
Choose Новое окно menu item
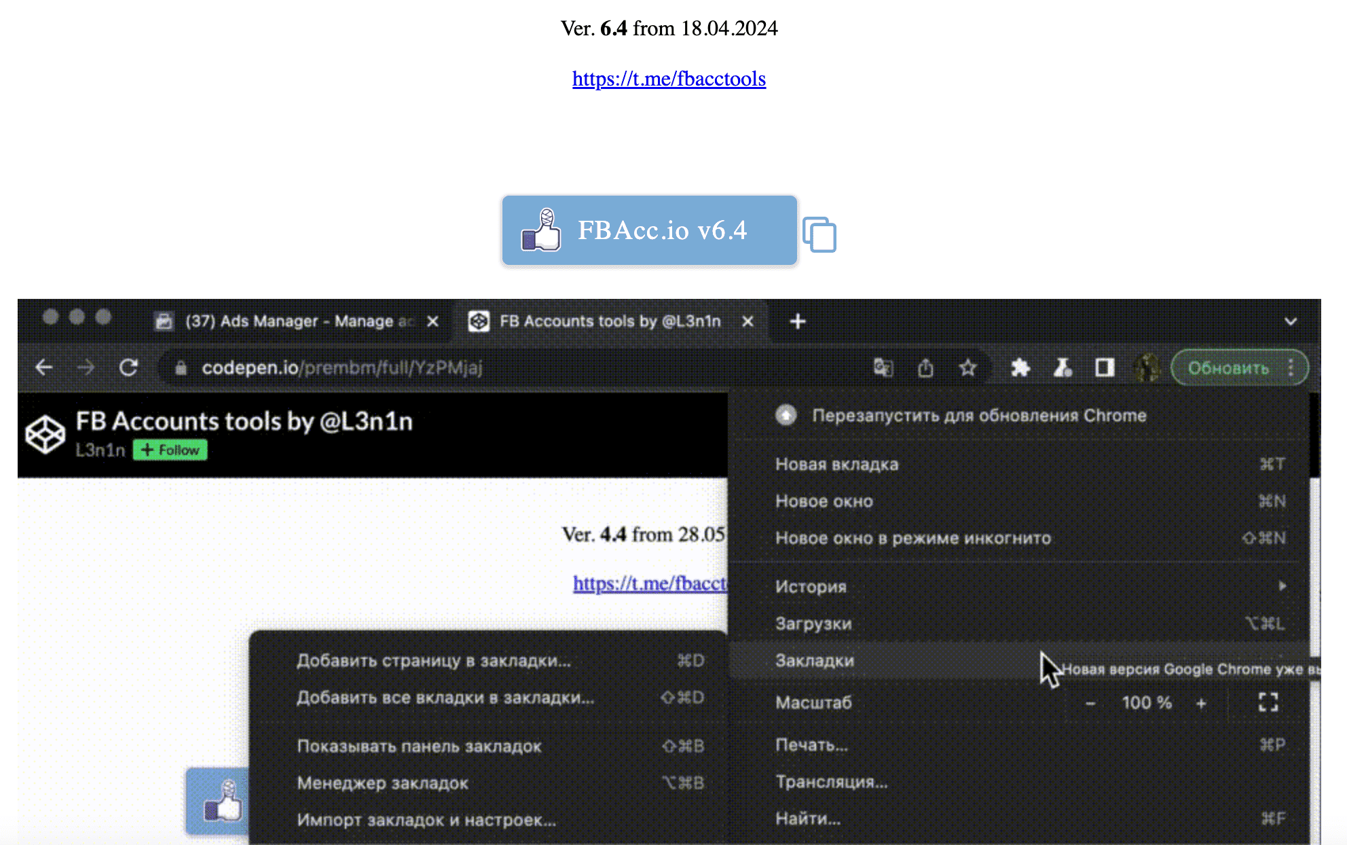point(1018,501)
